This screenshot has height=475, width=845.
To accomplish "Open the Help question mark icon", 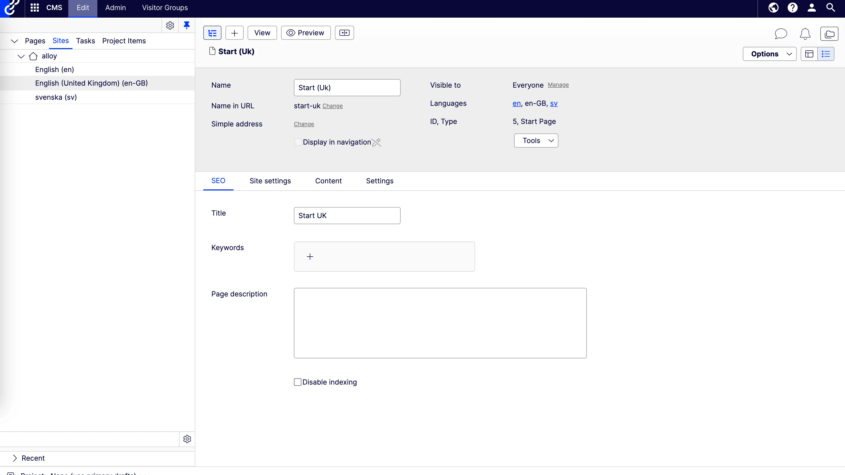I will (792, 8).
